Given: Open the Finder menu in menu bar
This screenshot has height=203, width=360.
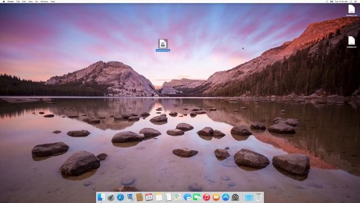Looking at the screenshot, I should (11, 1).
